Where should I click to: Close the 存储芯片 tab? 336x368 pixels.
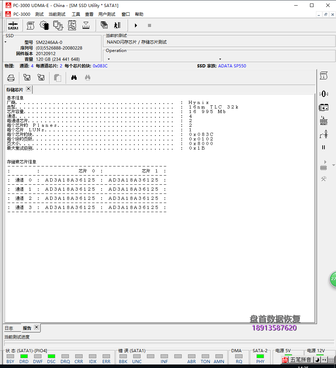coord(28,89)
